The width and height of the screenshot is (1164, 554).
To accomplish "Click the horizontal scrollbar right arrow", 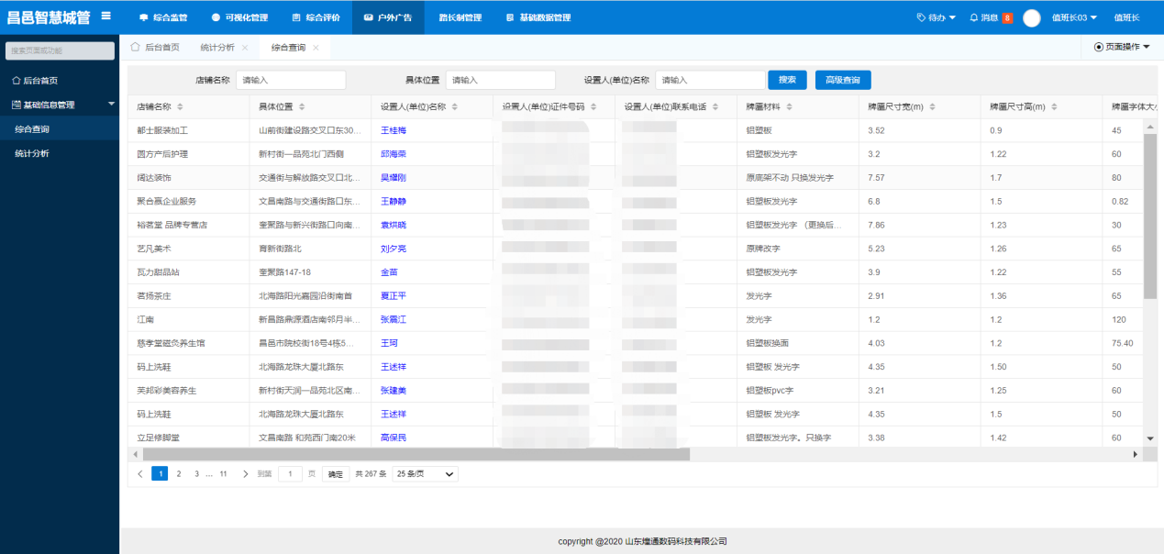I will pos(1136,454).
